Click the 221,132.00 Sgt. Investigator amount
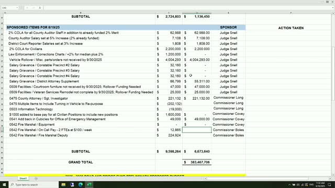This screenshot has width=335, height=188. (201, 99)
